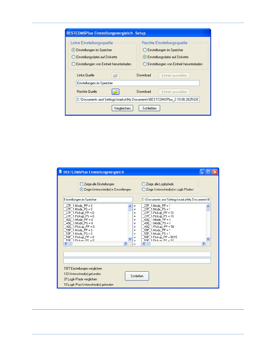Click the window resize grip corner
This screenshot has width=276, height=357.
[x=217, y=286]
